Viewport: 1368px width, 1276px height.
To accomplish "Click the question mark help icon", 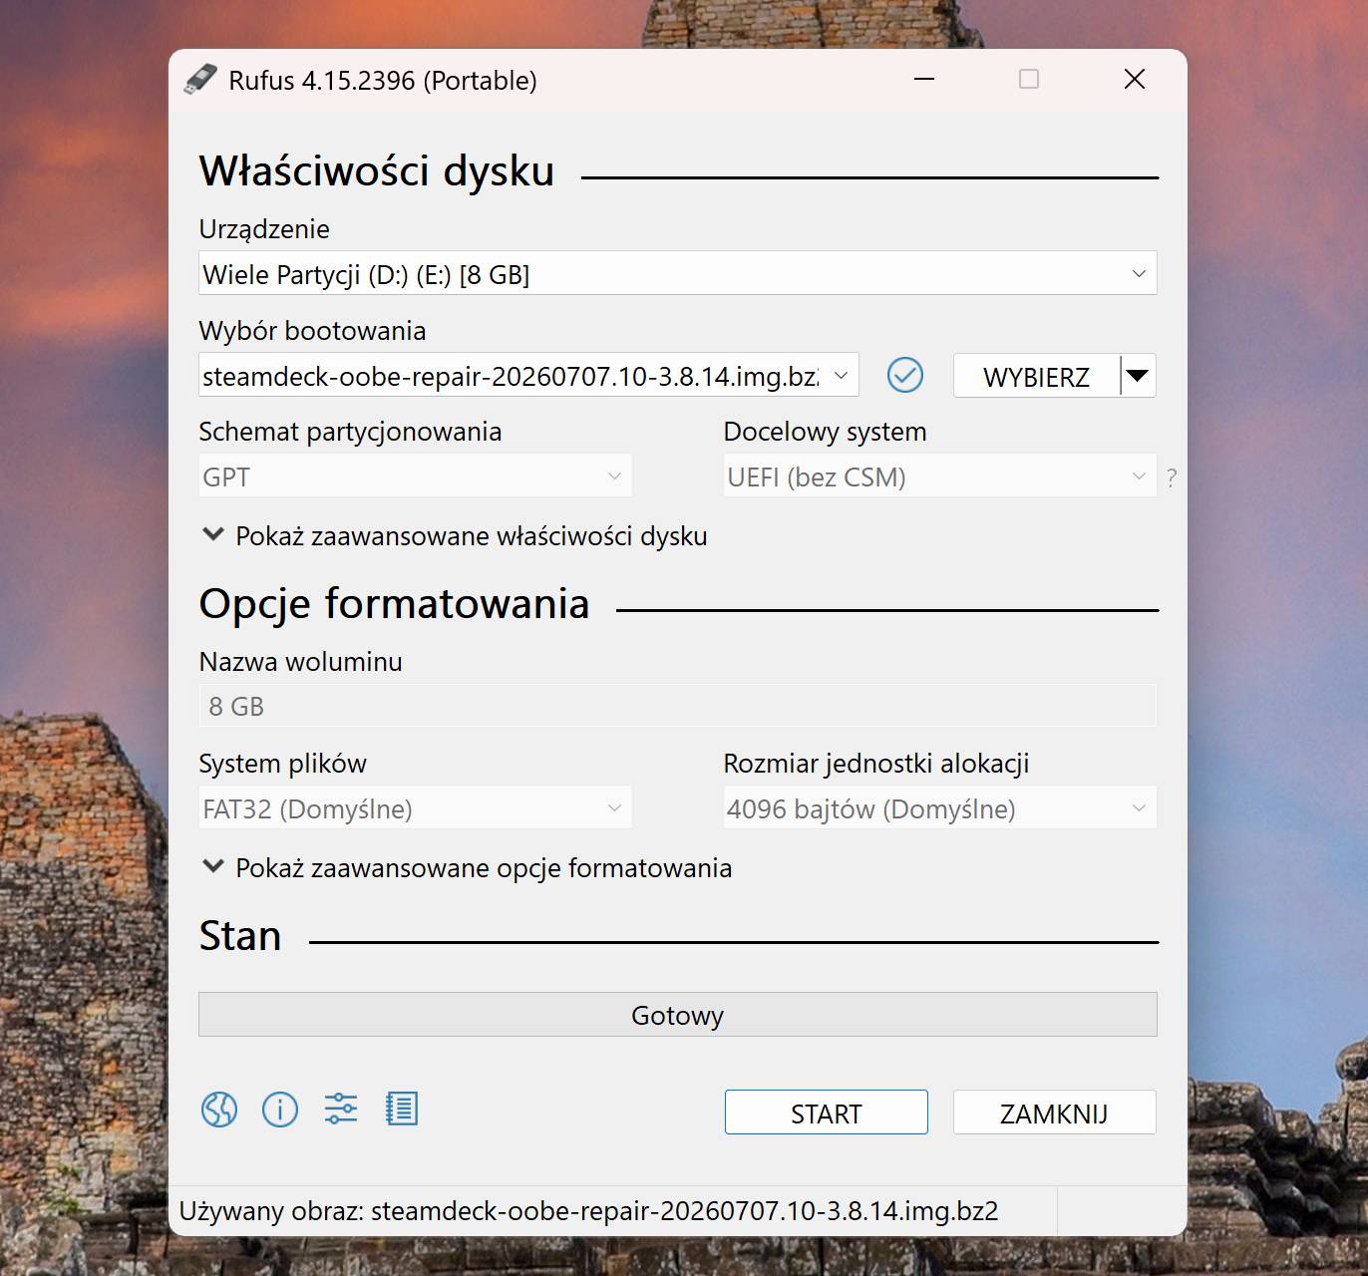I will pos(1172,478).
